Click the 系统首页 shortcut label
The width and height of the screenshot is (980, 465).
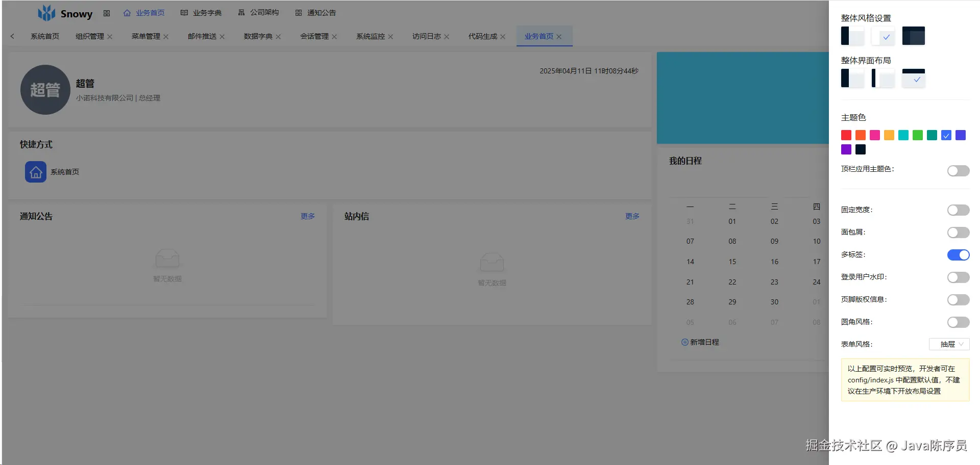65,172
